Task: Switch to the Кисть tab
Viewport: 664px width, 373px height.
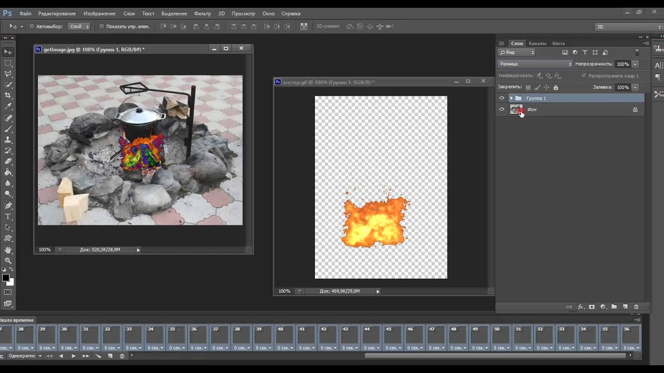Action: coord(559,44)
